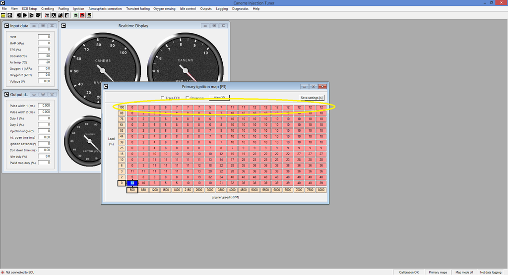The image size is (508, 275).
Task: Click the toolbar icon right of the °C icon
Action: 54,15
